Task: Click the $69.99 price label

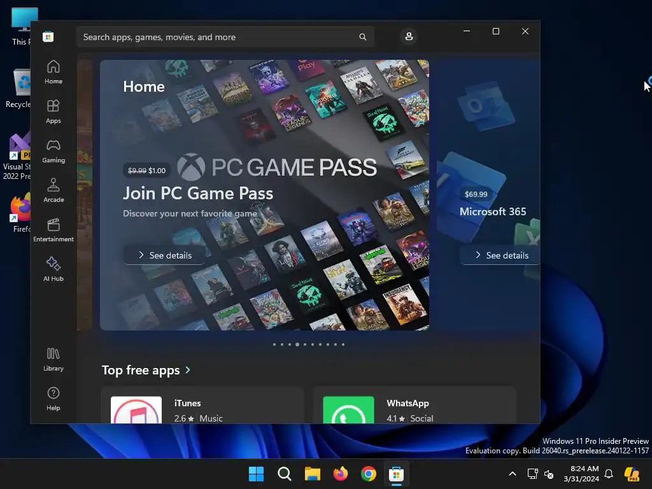Action: click(x=476, y=194)
